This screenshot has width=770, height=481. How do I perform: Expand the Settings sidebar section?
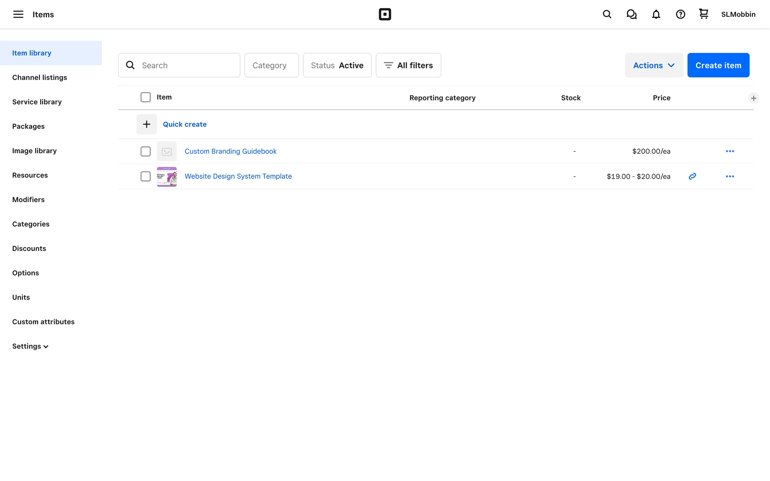[x=30, y=346]
